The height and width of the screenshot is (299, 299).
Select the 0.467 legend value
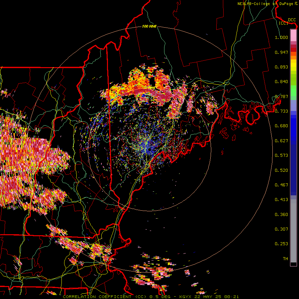[281, 185]
